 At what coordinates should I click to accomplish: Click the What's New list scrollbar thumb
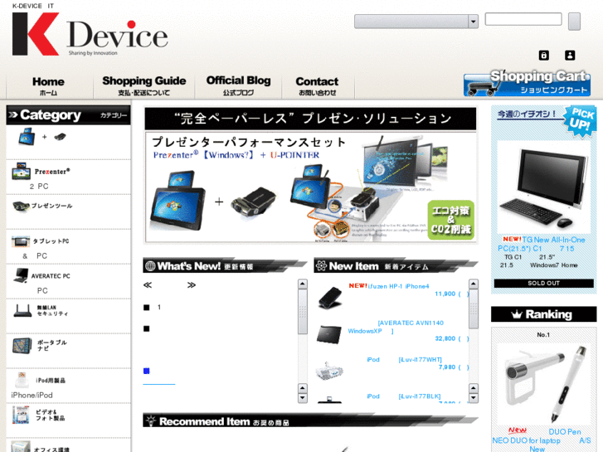point(303,312)
